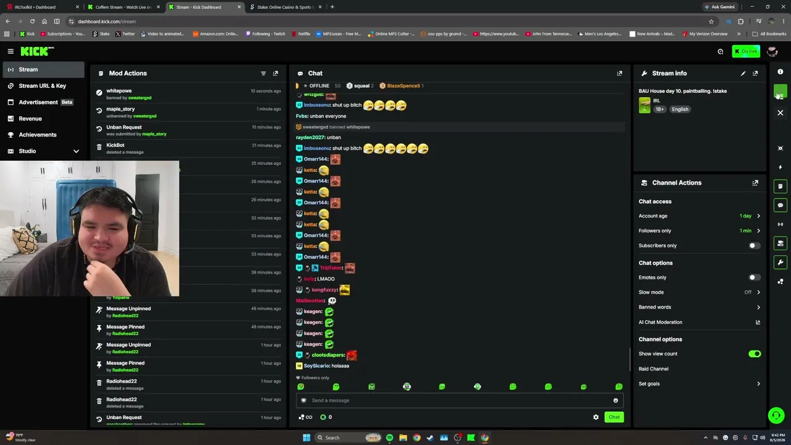Click the broadcast signal icon in right rail
This screenshot has width=791, height=445.
780,224
